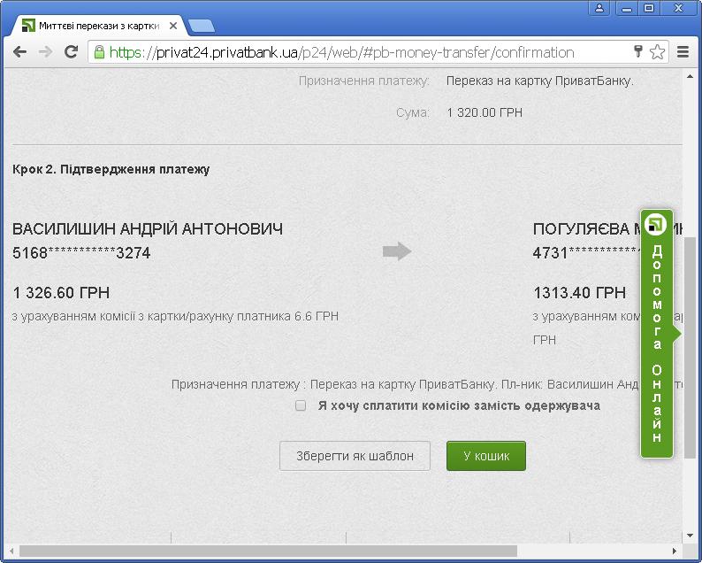Screen dimensions: 702x563
Task: Click the horizontal scrollbar right arrow
Action: [x=675, y=551]
